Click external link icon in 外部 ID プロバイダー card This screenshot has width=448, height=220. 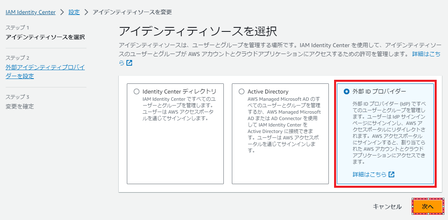[392, 174]
